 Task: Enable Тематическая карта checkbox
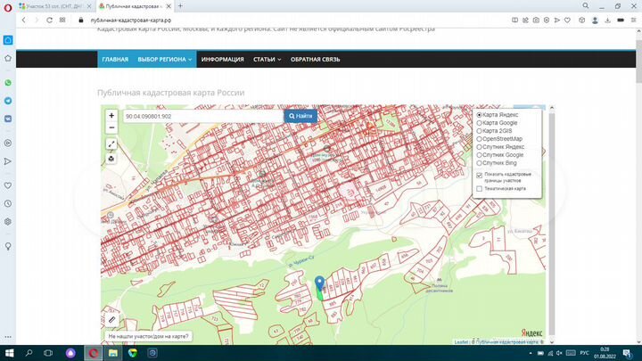coord(480,189)
